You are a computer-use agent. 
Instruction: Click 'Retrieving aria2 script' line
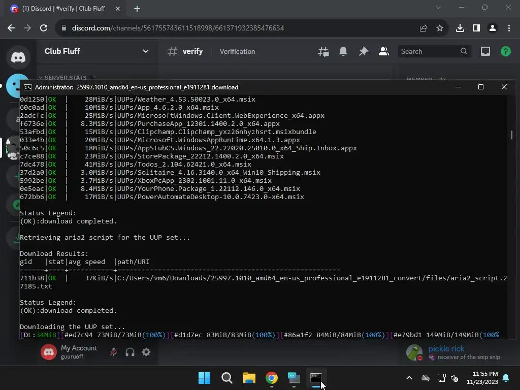point(105,238)
